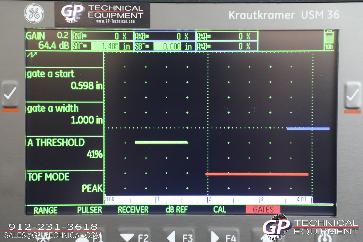363x242 pixels.
Task: Click the right checkmark hardware key
Action: 352,95
